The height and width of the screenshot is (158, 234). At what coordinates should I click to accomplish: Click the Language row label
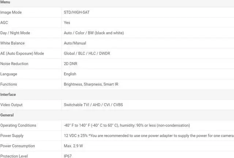[9, 74]
